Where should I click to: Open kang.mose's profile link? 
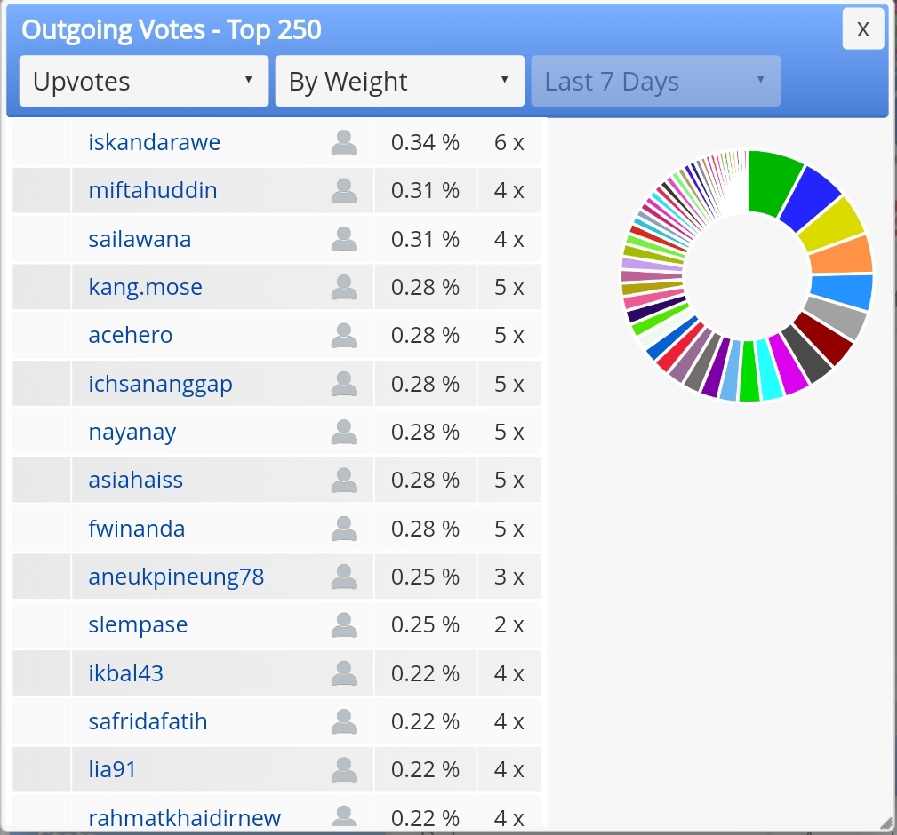[x=145, y=287]
